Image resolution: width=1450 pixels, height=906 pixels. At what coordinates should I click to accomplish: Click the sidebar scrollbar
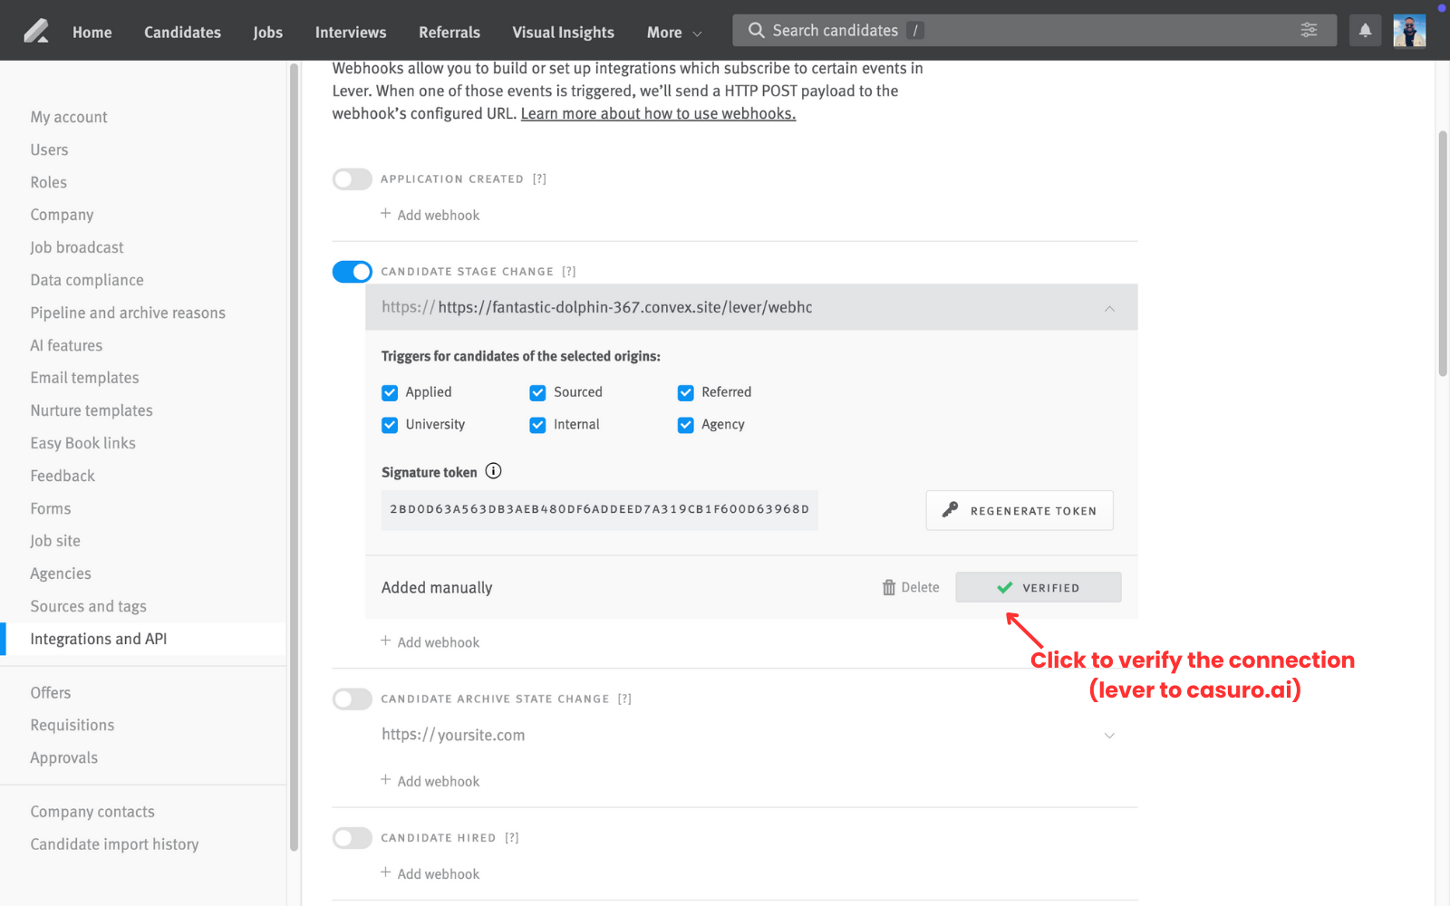294,458
